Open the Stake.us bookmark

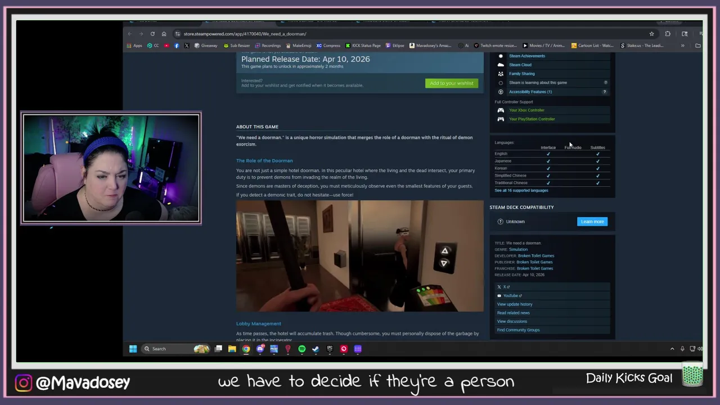(x=642, y=46)
